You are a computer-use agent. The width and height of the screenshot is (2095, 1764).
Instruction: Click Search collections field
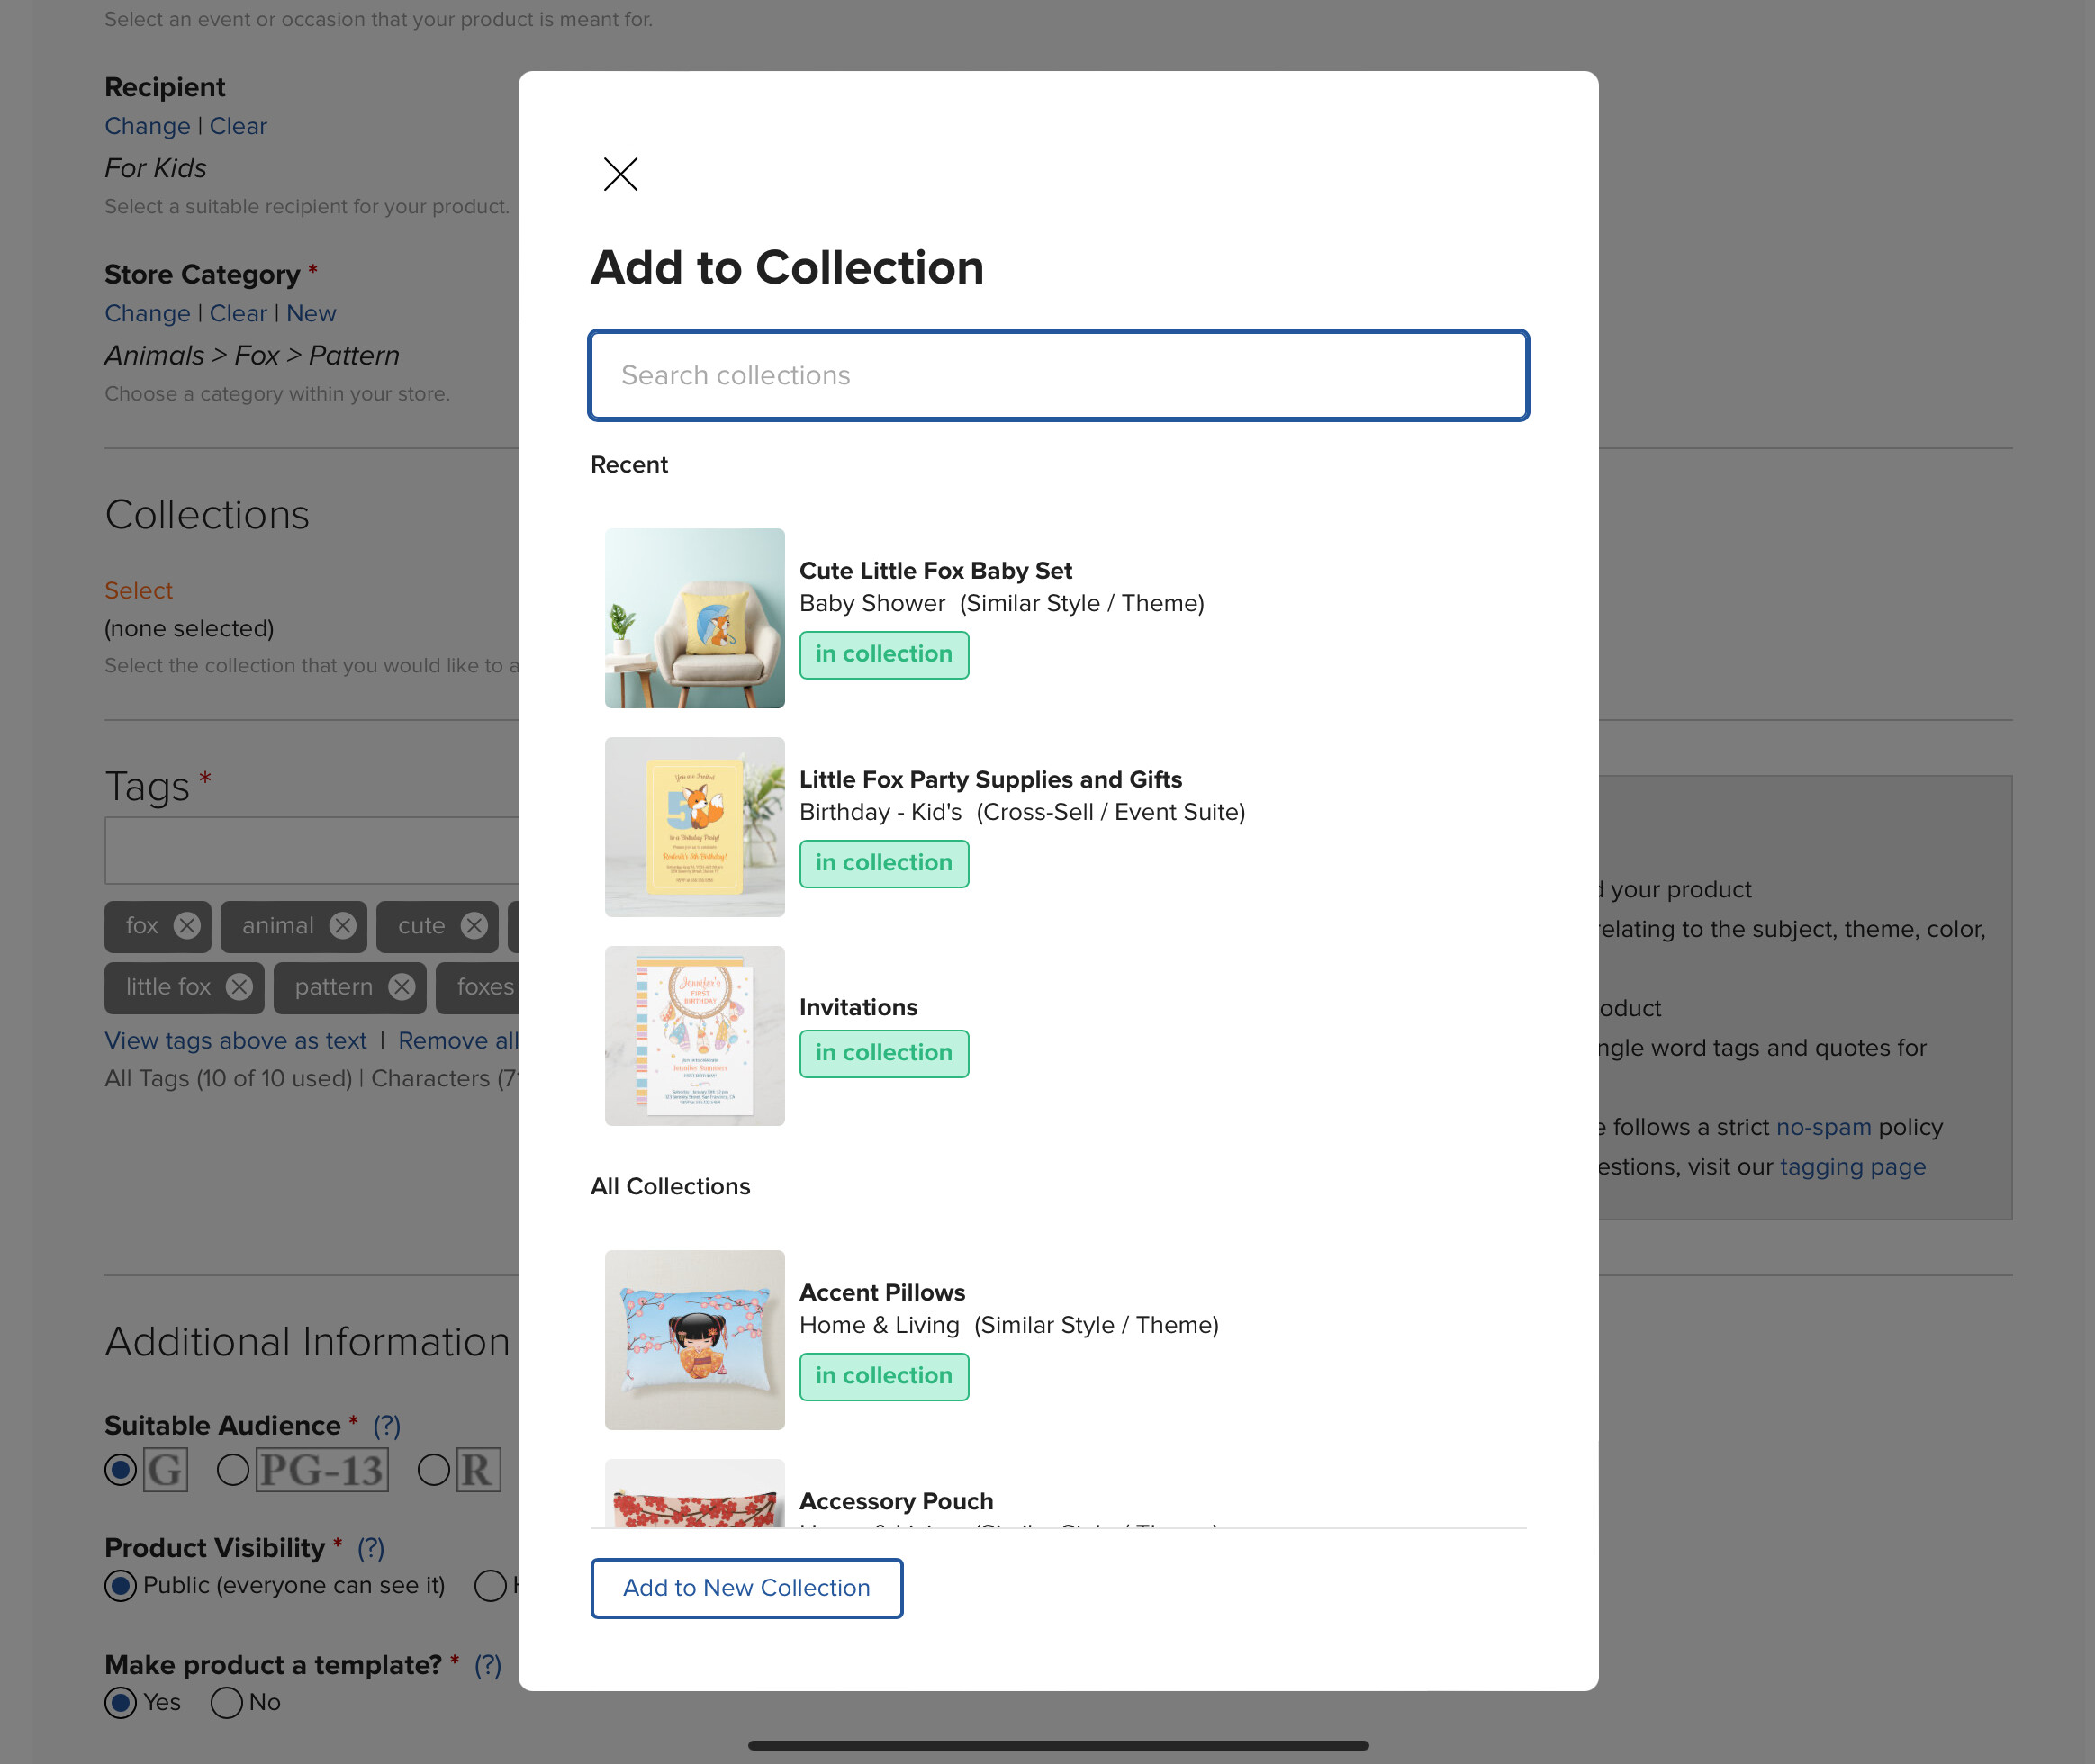click(1059, 375)
